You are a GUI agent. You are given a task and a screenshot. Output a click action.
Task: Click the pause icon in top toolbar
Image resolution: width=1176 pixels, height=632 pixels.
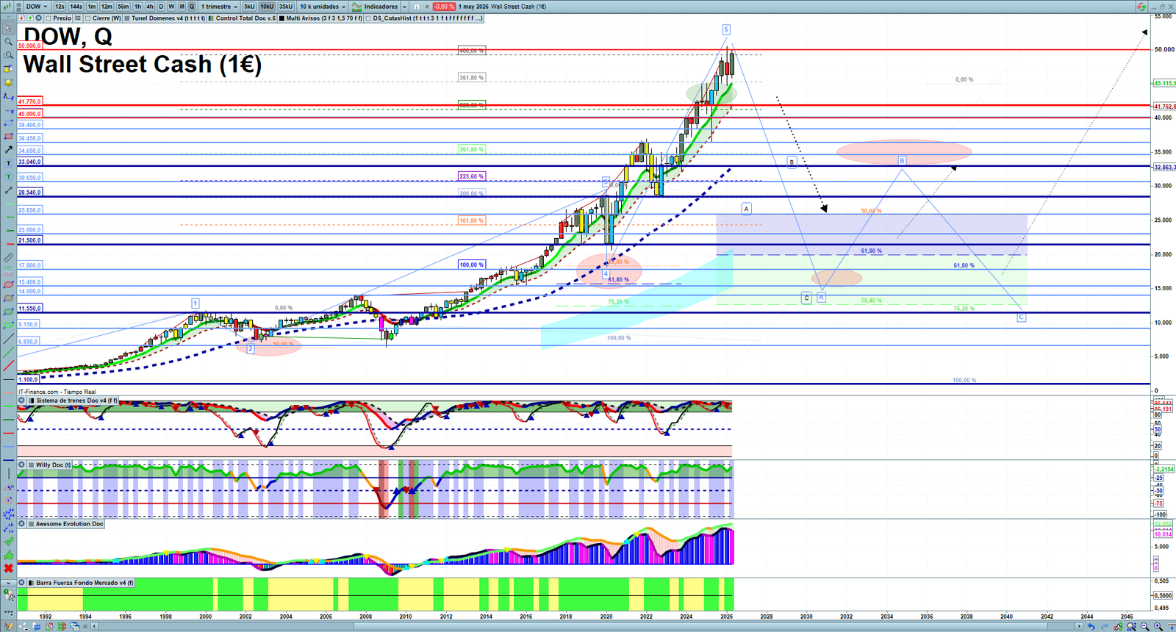click(x=416, y=7)
